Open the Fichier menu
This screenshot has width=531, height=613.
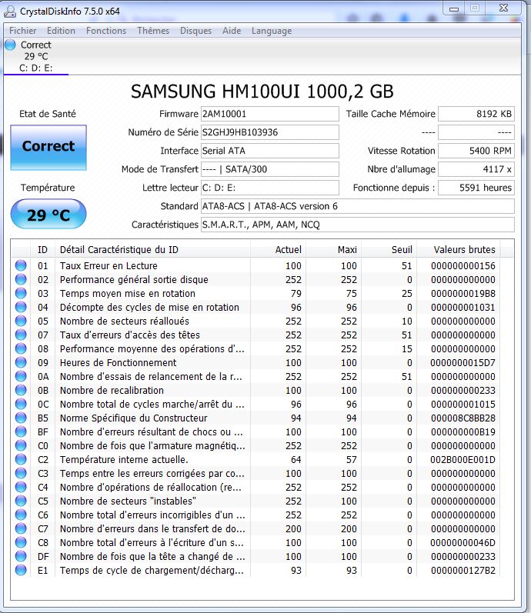[x=22, y=31]
